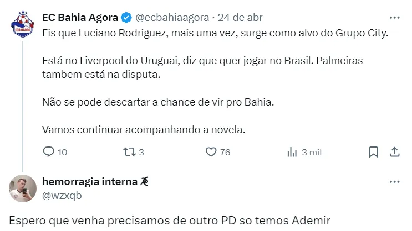Like the Luciano Rodriguez tweet
The image size is (412, 231).
coord(211,152)
